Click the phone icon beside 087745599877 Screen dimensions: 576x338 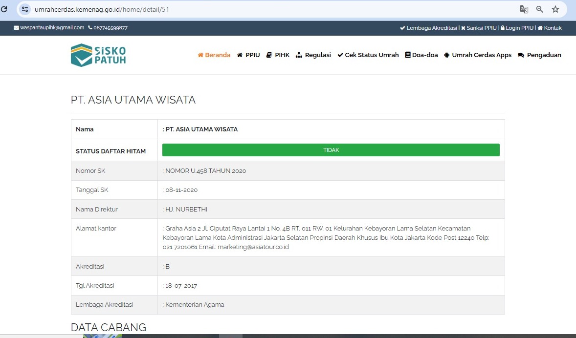click(x=90, y=28)
